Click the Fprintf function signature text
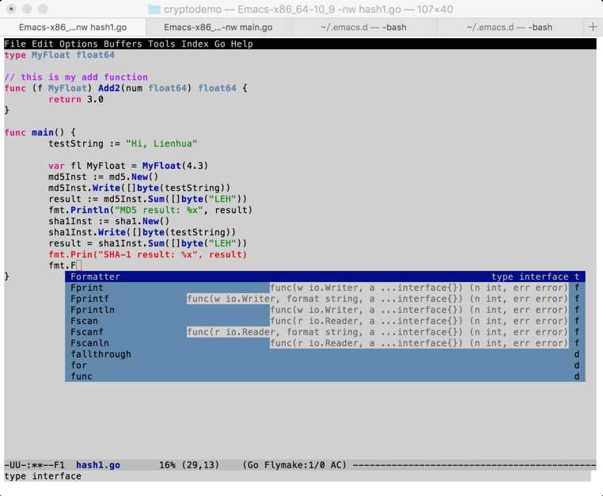Viewport: 603px width, 496px height. coord(377,299)
